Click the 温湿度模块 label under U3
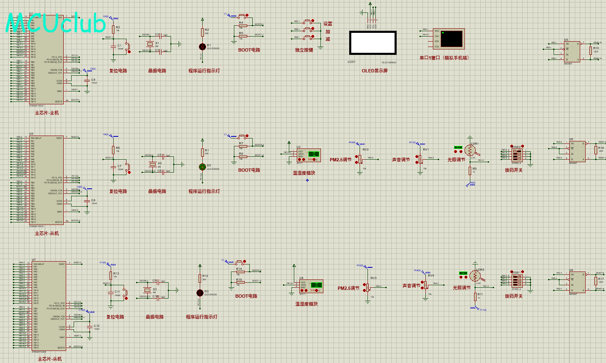The width and height of the screenshot is (606, 363). coord(304,173)
